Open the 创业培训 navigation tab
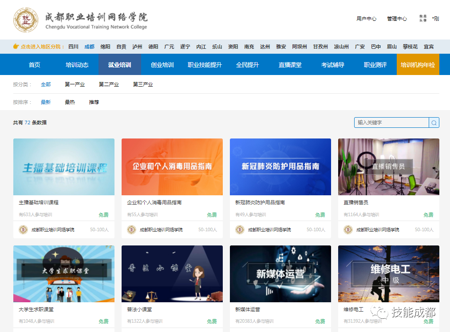The image size is (450, 332). 162,65
